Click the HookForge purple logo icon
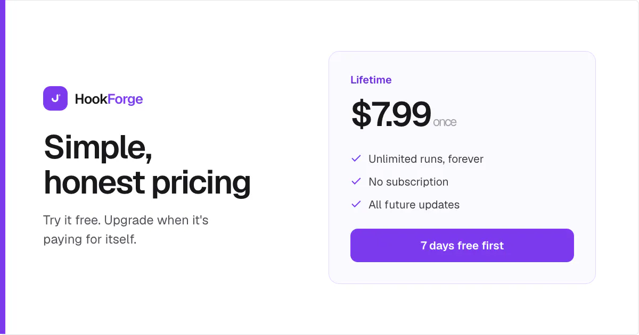639x335 pixels. (x=55, y=98)
